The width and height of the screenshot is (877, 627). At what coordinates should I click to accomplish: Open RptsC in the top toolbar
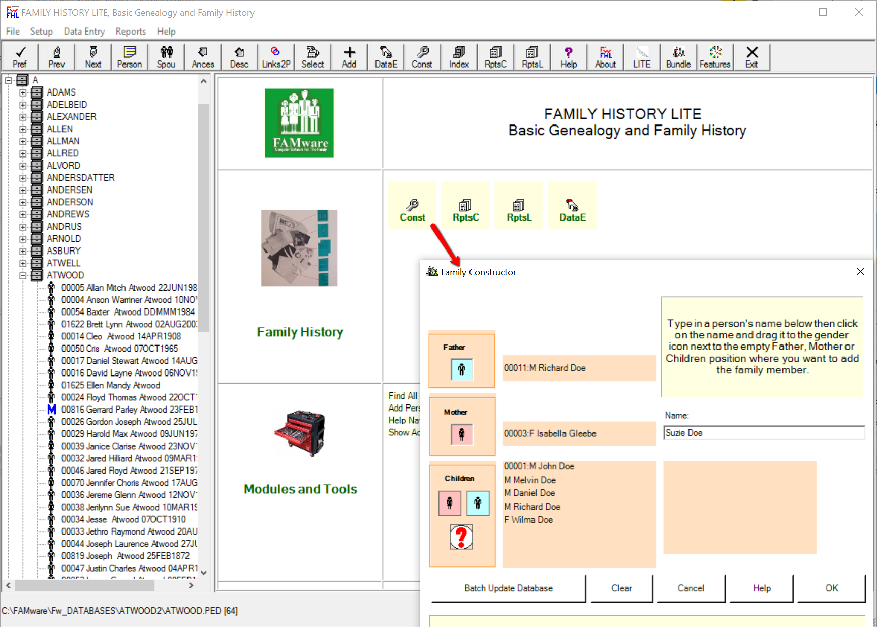pyautogui.click(x=495, y=57)
